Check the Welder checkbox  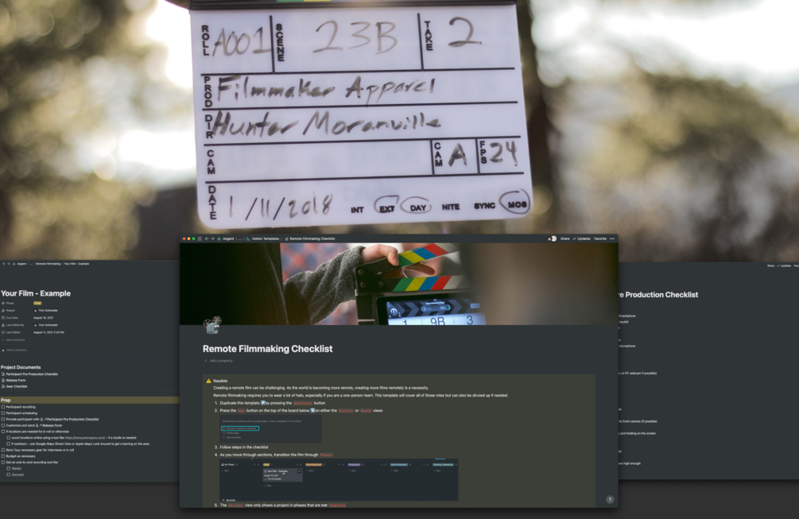point(8,468)
